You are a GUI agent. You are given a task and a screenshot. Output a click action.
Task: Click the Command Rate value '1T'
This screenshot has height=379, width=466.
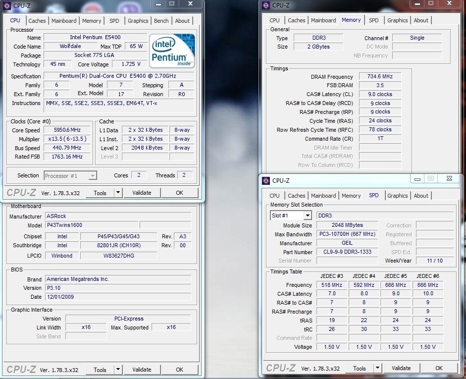(x=380, y=138)
